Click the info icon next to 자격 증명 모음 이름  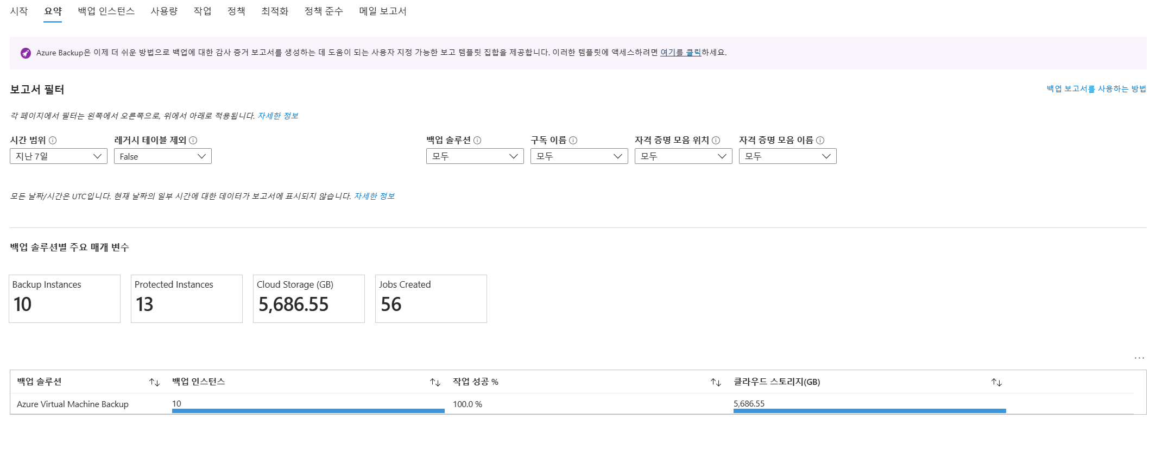820,140
